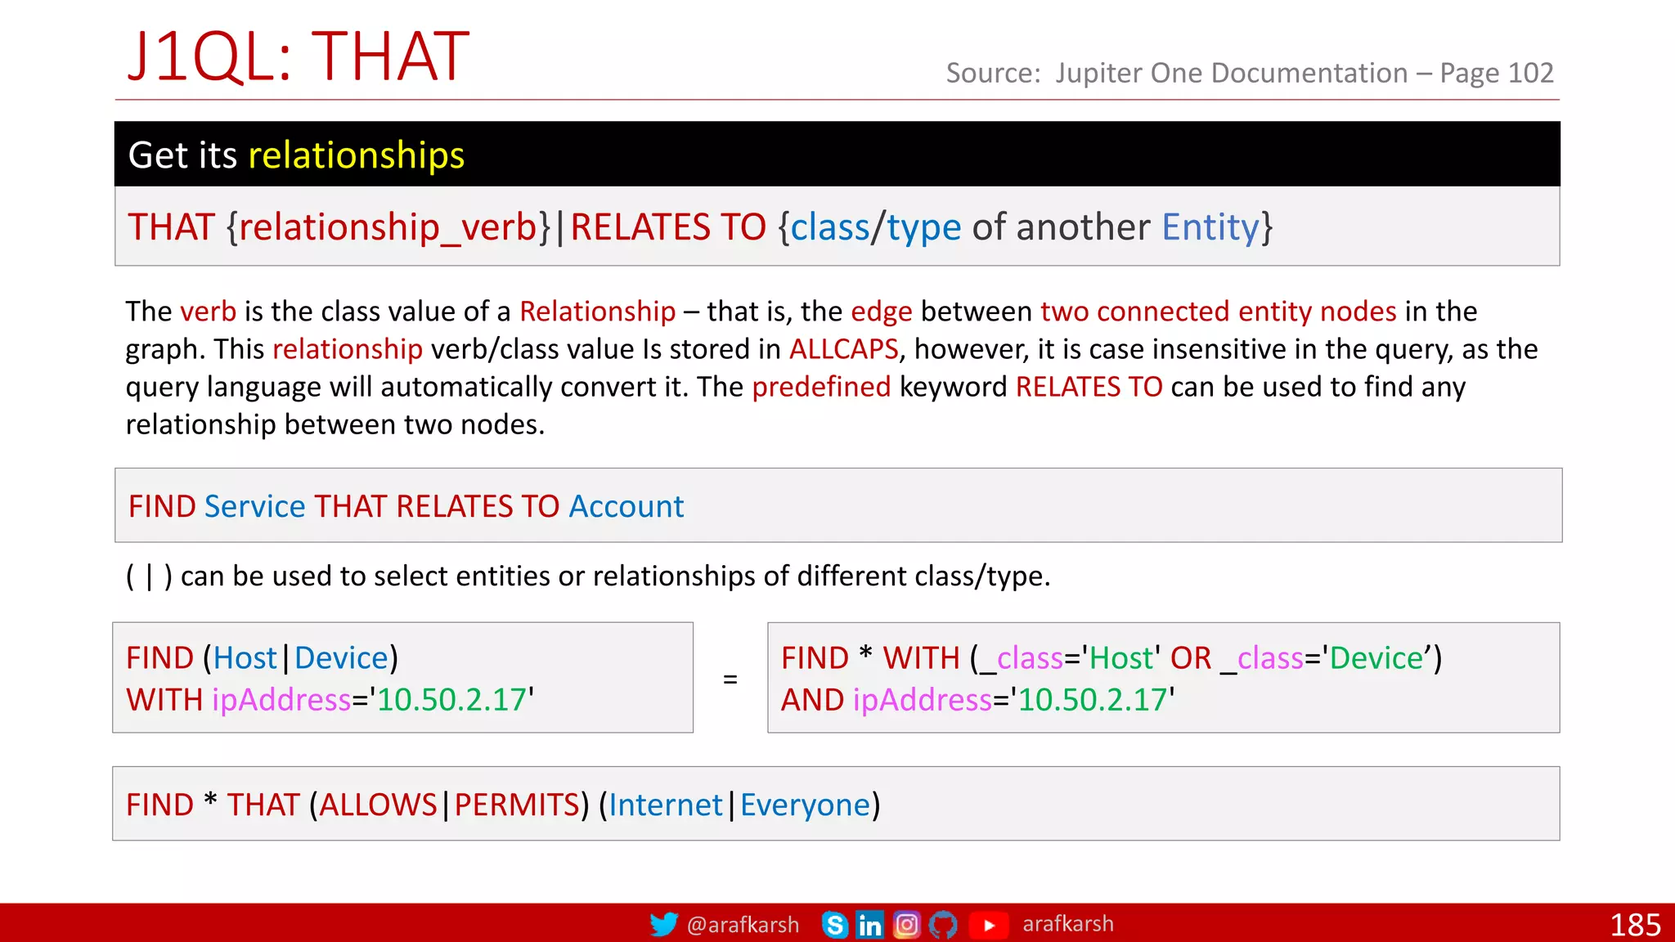Click the LinkedIn icon in footer
This screenshot has height=942, width=1675.
coord(869,924)
